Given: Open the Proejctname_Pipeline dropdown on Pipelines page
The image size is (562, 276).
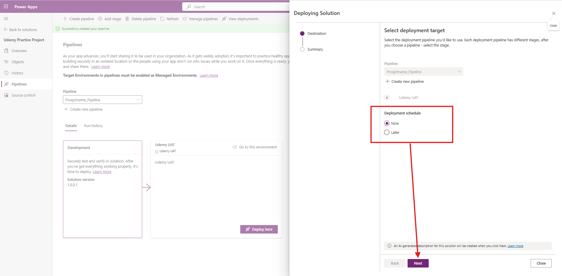Looking at the screenshot, I should point(103,100).
